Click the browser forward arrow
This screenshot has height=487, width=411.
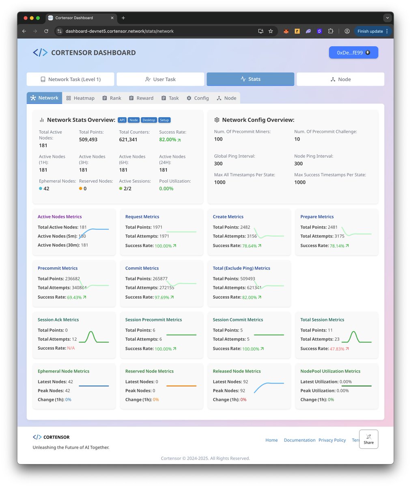click(35, 31)
